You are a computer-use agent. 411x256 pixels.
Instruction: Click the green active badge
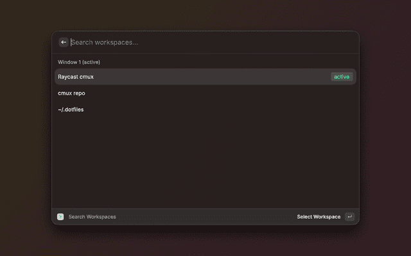[342, 77]
